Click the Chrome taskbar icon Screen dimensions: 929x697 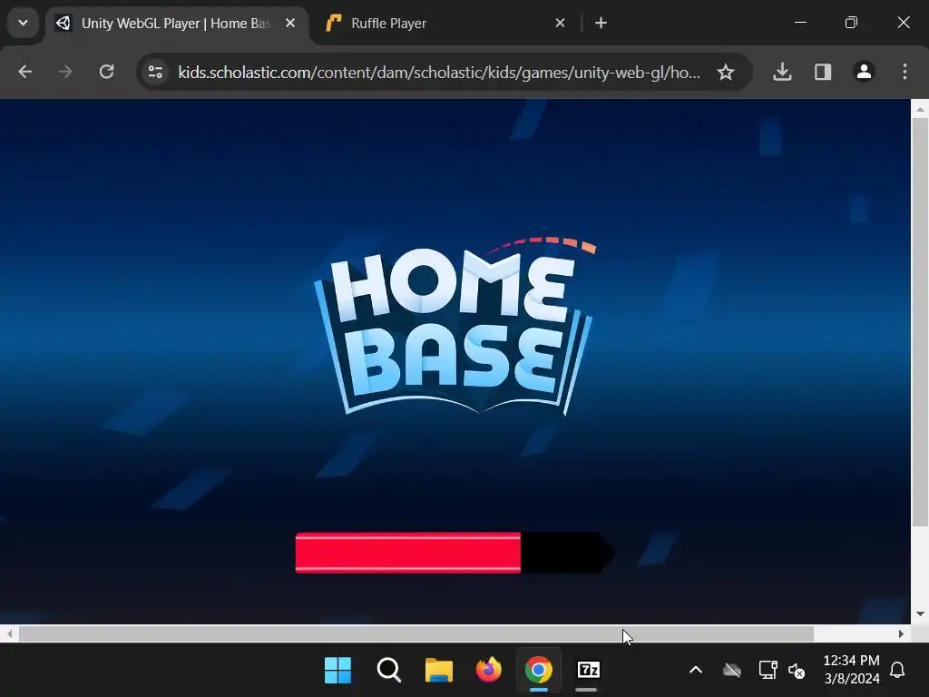coord(539,670)
